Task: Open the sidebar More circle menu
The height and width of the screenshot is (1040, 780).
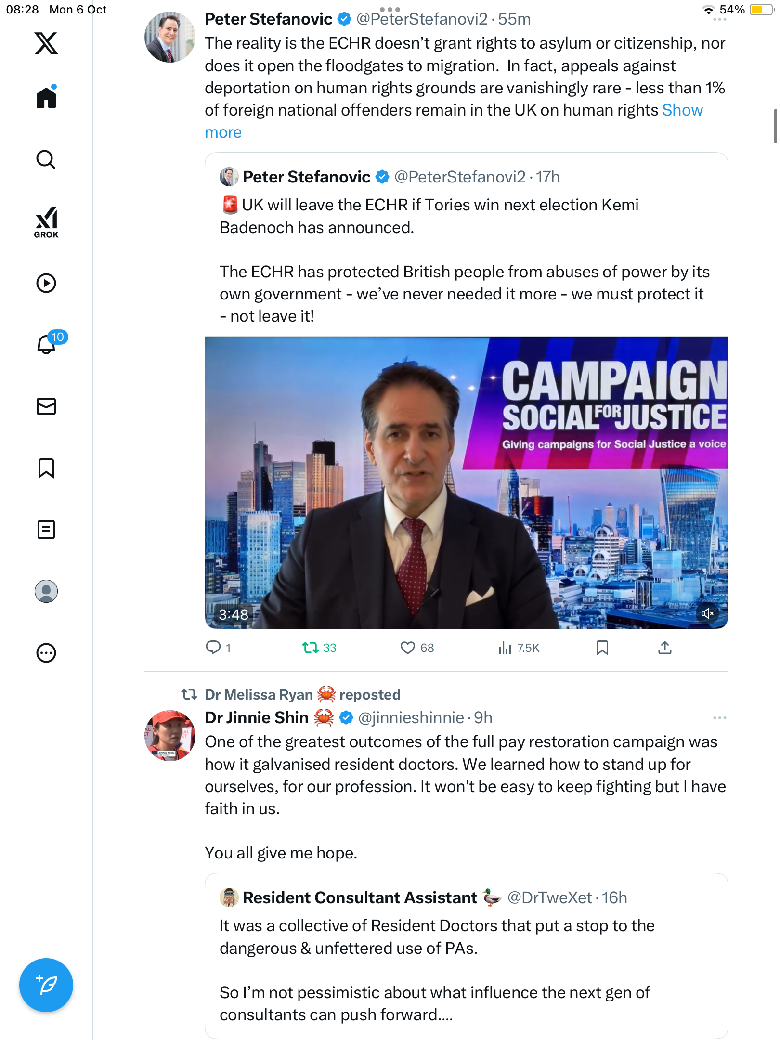Action: pyautogui.click(x=46, y=653)
